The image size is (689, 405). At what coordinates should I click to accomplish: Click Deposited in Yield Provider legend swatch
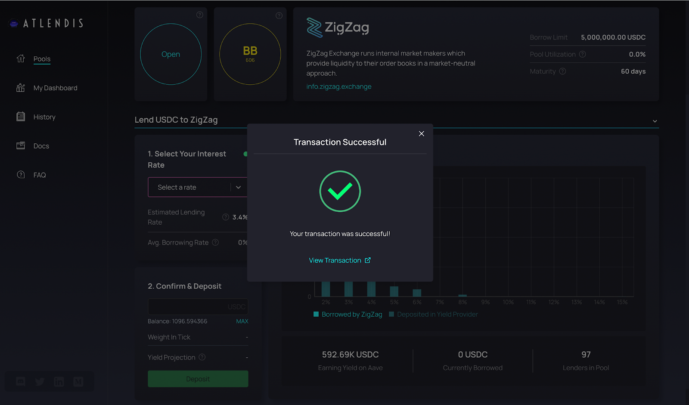coord(391,314)
